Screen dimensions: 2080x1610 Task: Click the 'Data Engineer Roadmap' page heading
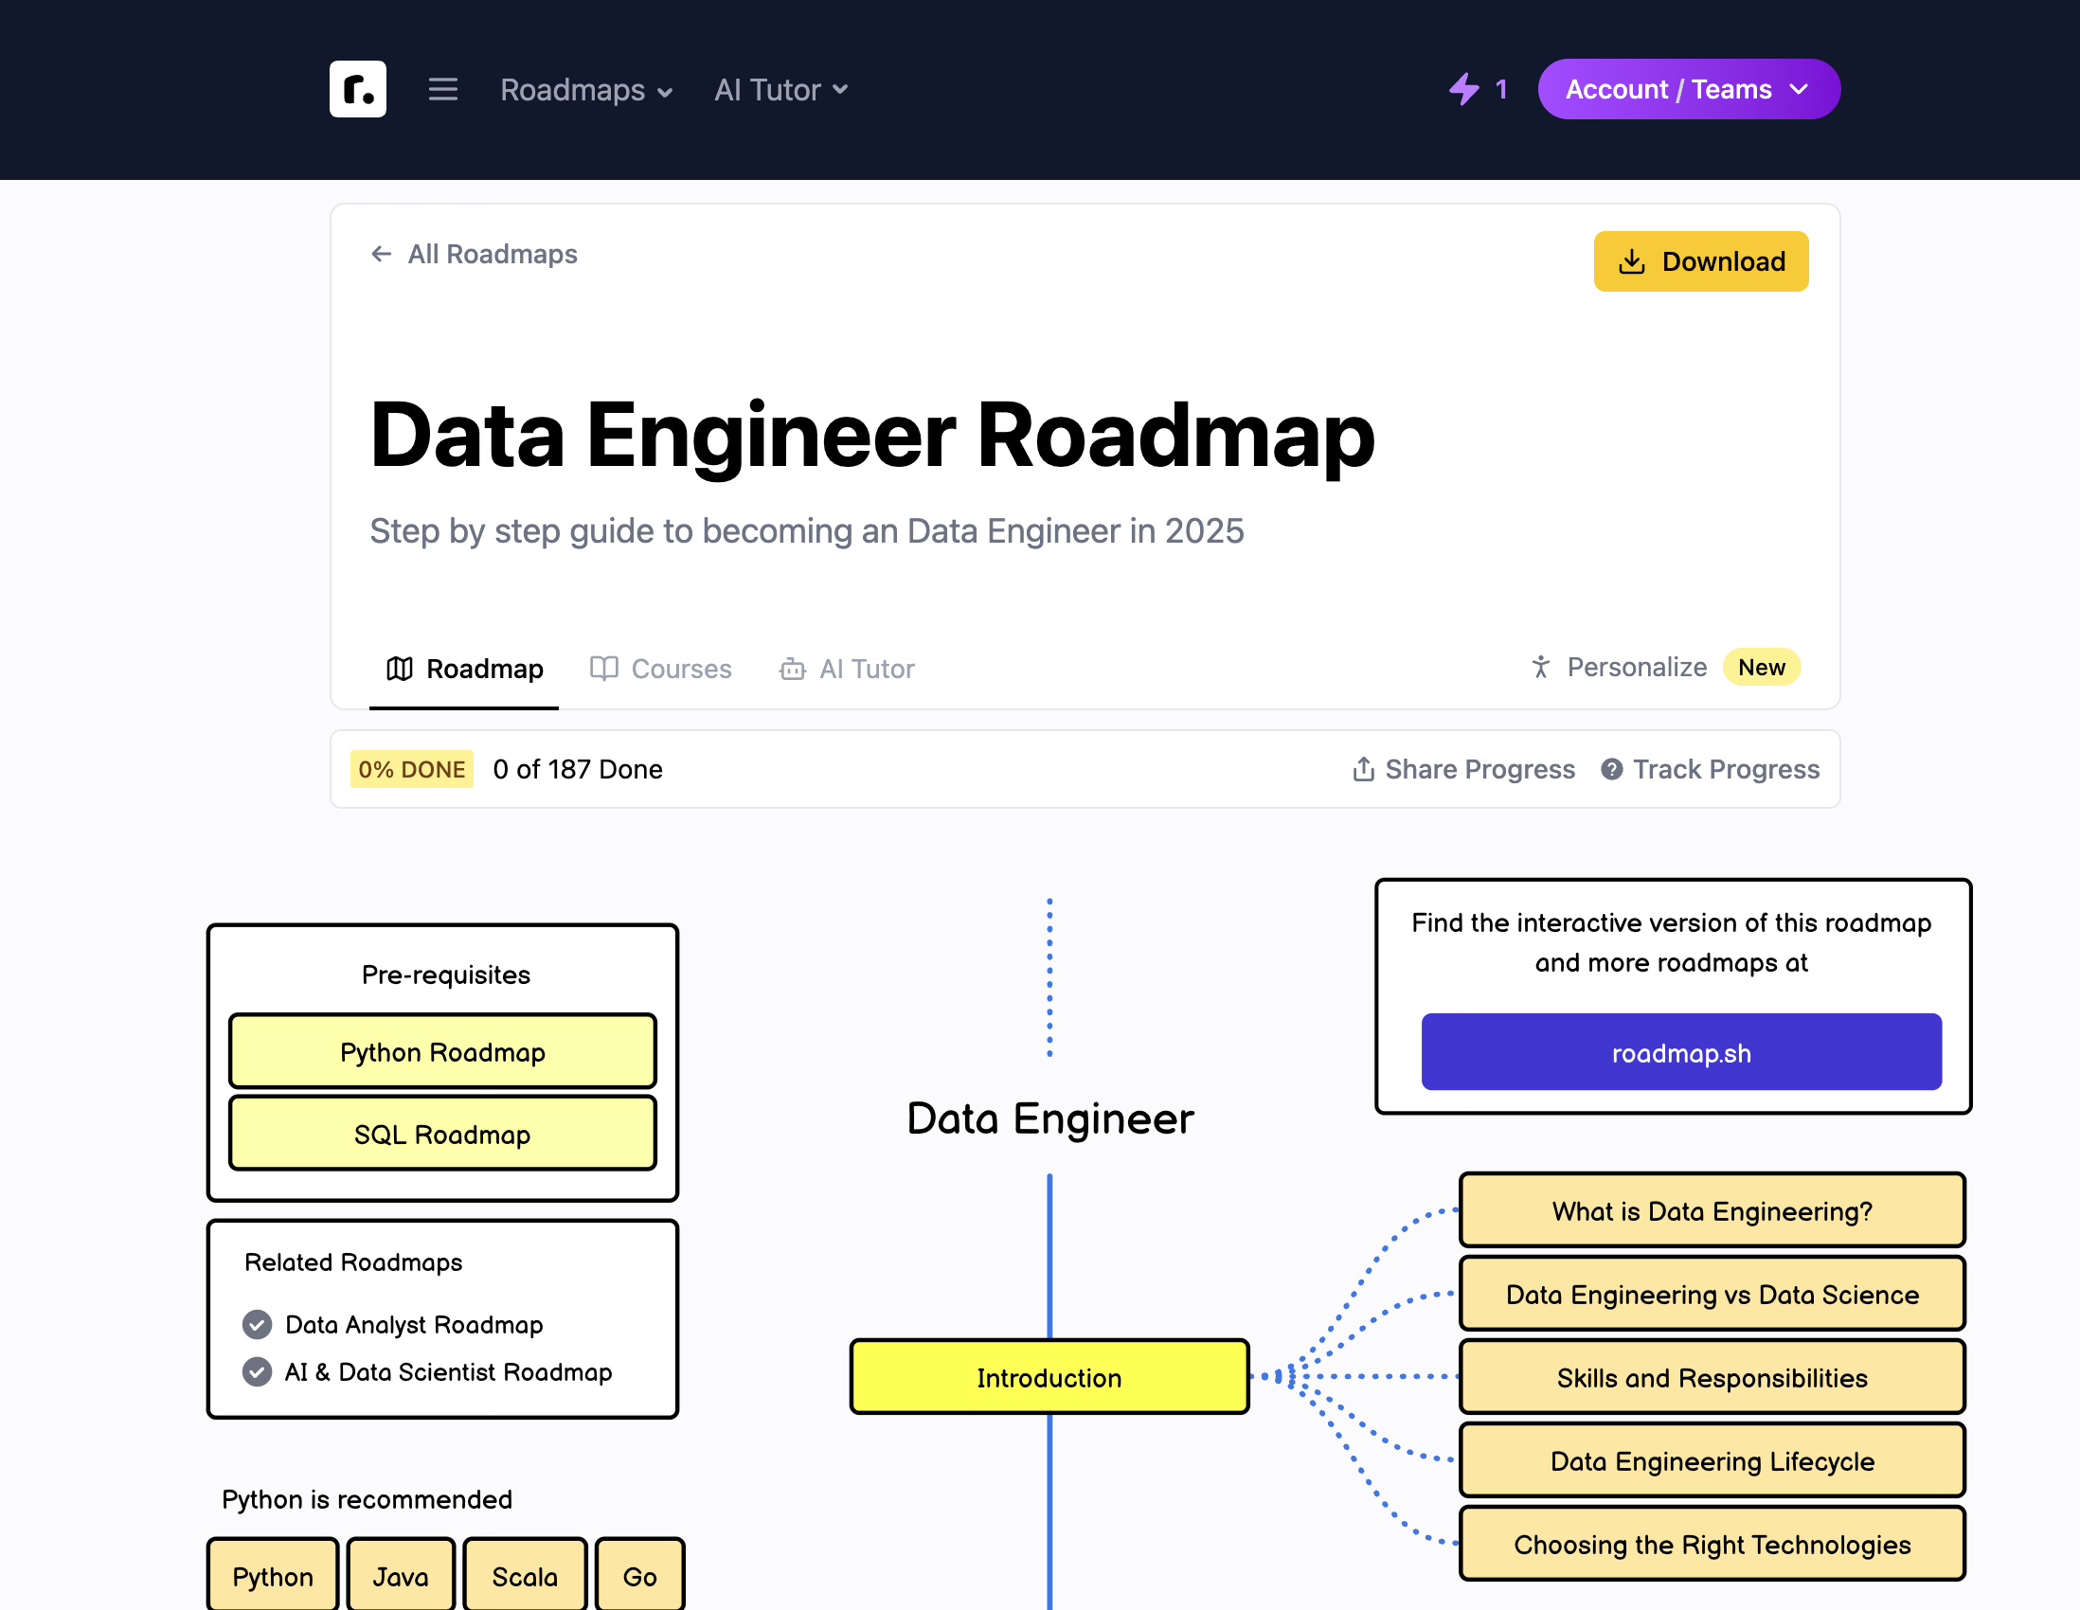pyautogui.click(x=872, y=435)
